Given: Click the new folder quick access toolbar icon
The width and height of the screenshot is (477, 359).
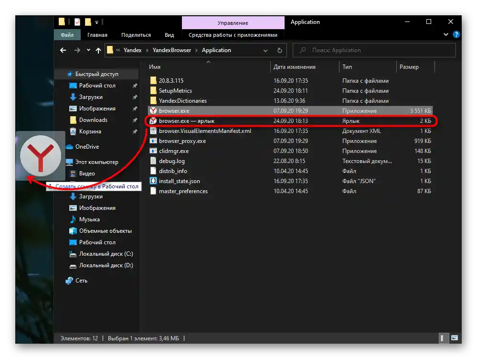Looking at the screenshot, I should (88, 22).
